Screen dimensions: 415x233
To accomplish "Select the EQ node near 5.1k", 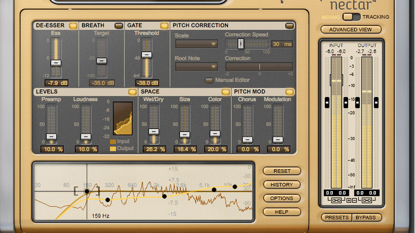I will click(214, 190).
